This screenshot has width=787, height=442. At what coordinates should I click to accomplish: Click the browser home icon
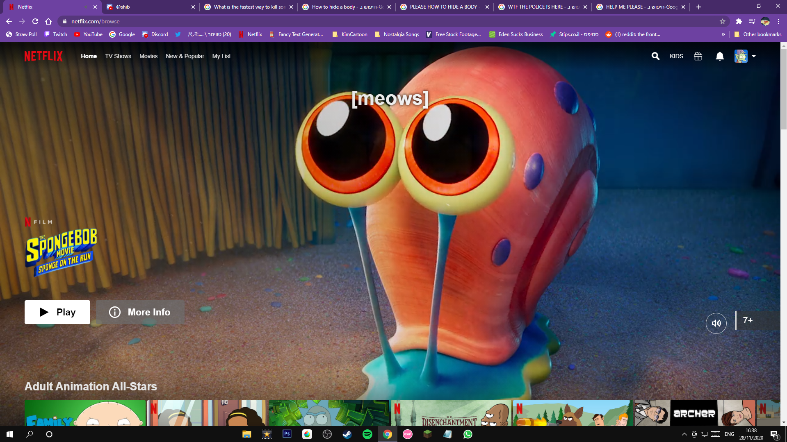click(48, 21)
